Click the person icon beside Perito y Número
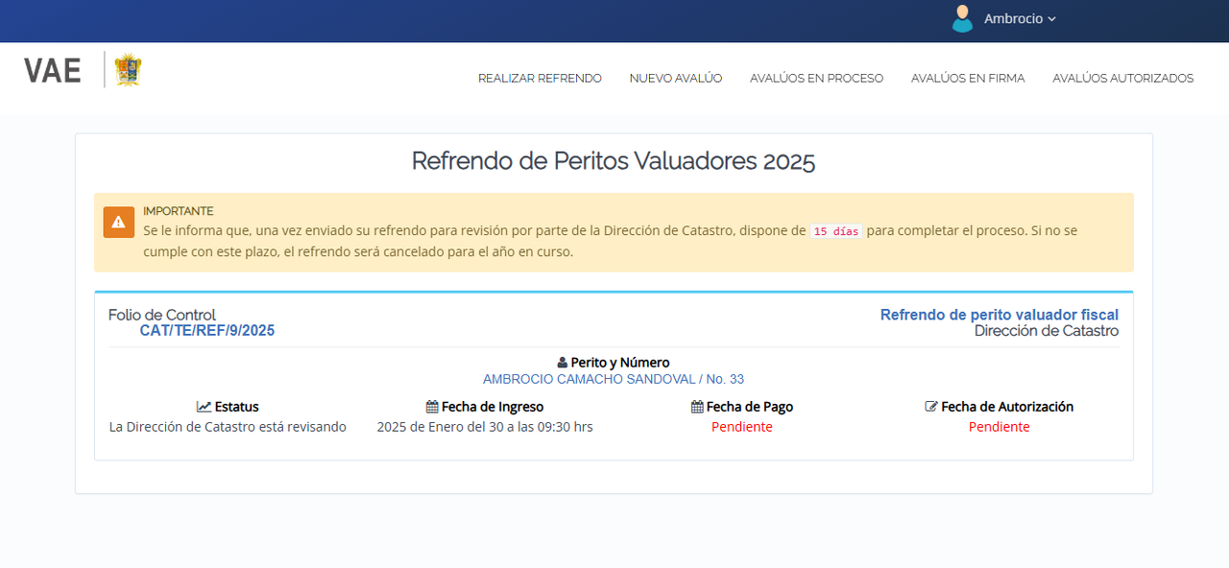The height and width of the screenshot is (568, 1229). click(x=563, y=363)
